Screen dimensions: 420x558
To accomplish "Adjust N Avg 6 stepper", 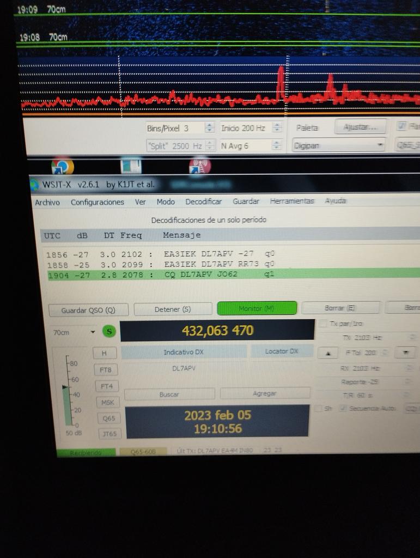I will click(276, 145).
